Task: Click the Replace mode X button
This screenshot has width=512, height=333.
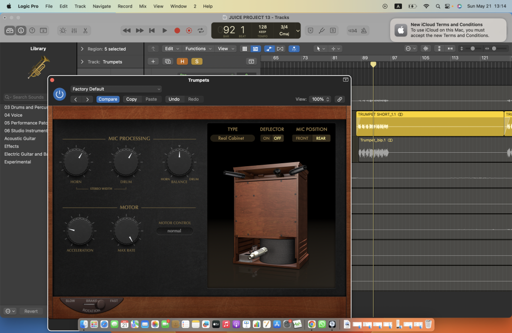Action: (x=310, y=31)
